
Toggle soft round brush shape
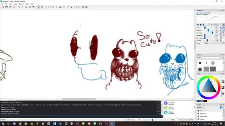coord(203,25)
